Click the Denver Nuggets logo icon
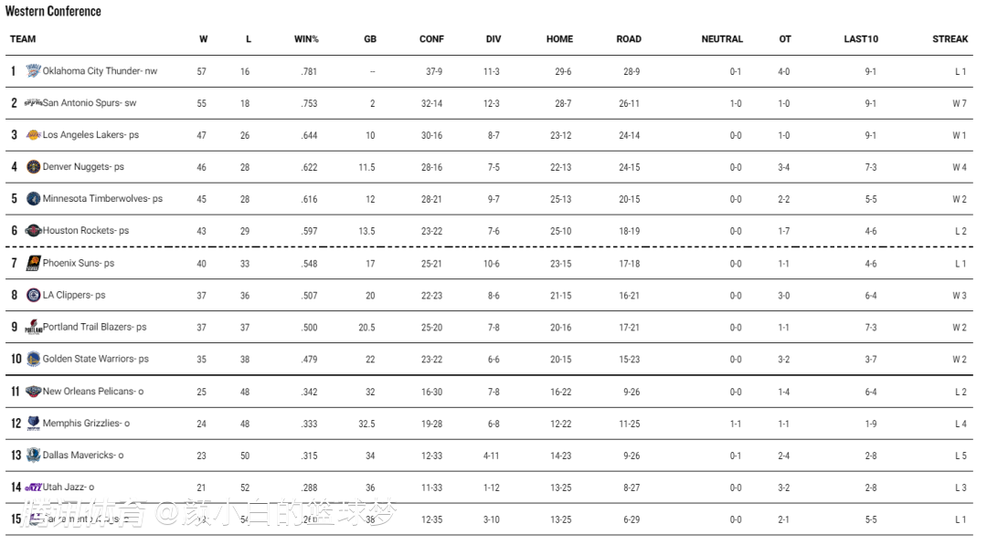This screenshot has width=987, height=545. coord(34,167)
